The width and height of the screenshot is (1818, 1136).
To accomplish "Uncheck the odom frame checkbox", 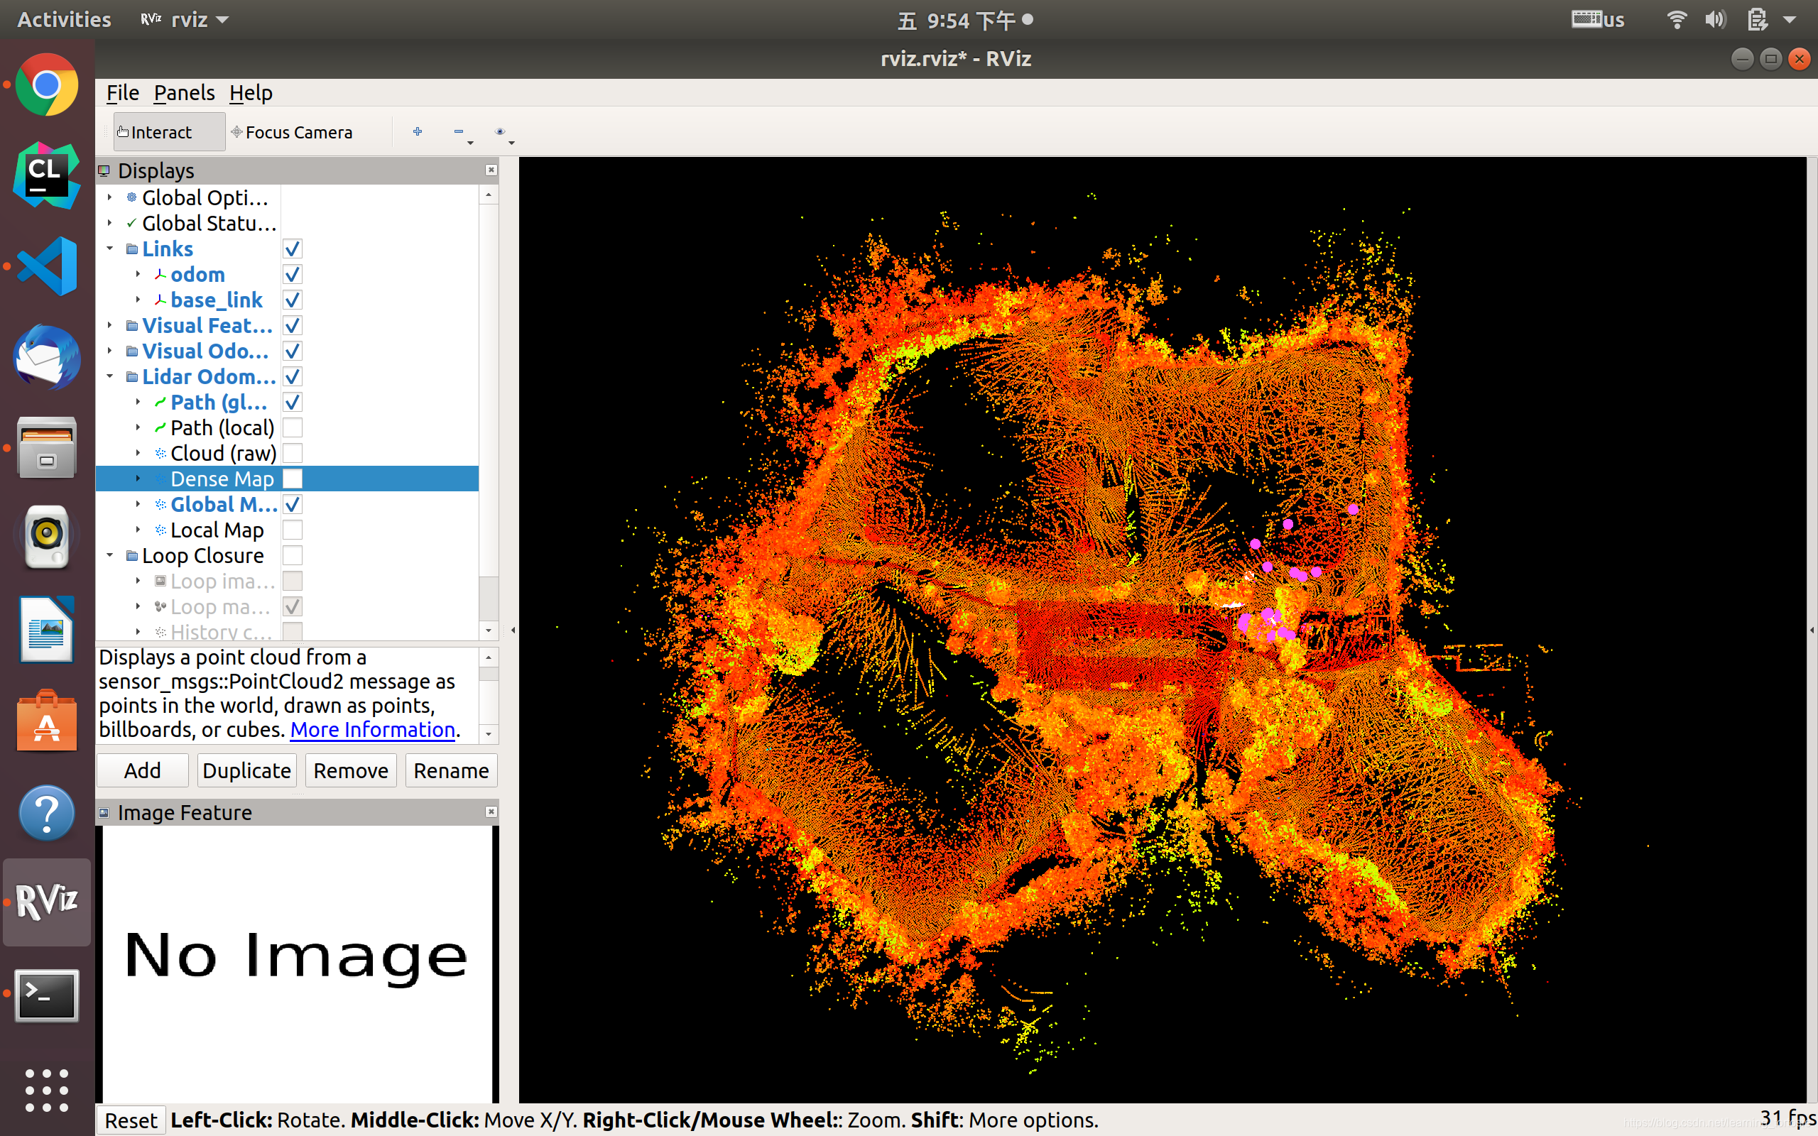I will 293,274.
